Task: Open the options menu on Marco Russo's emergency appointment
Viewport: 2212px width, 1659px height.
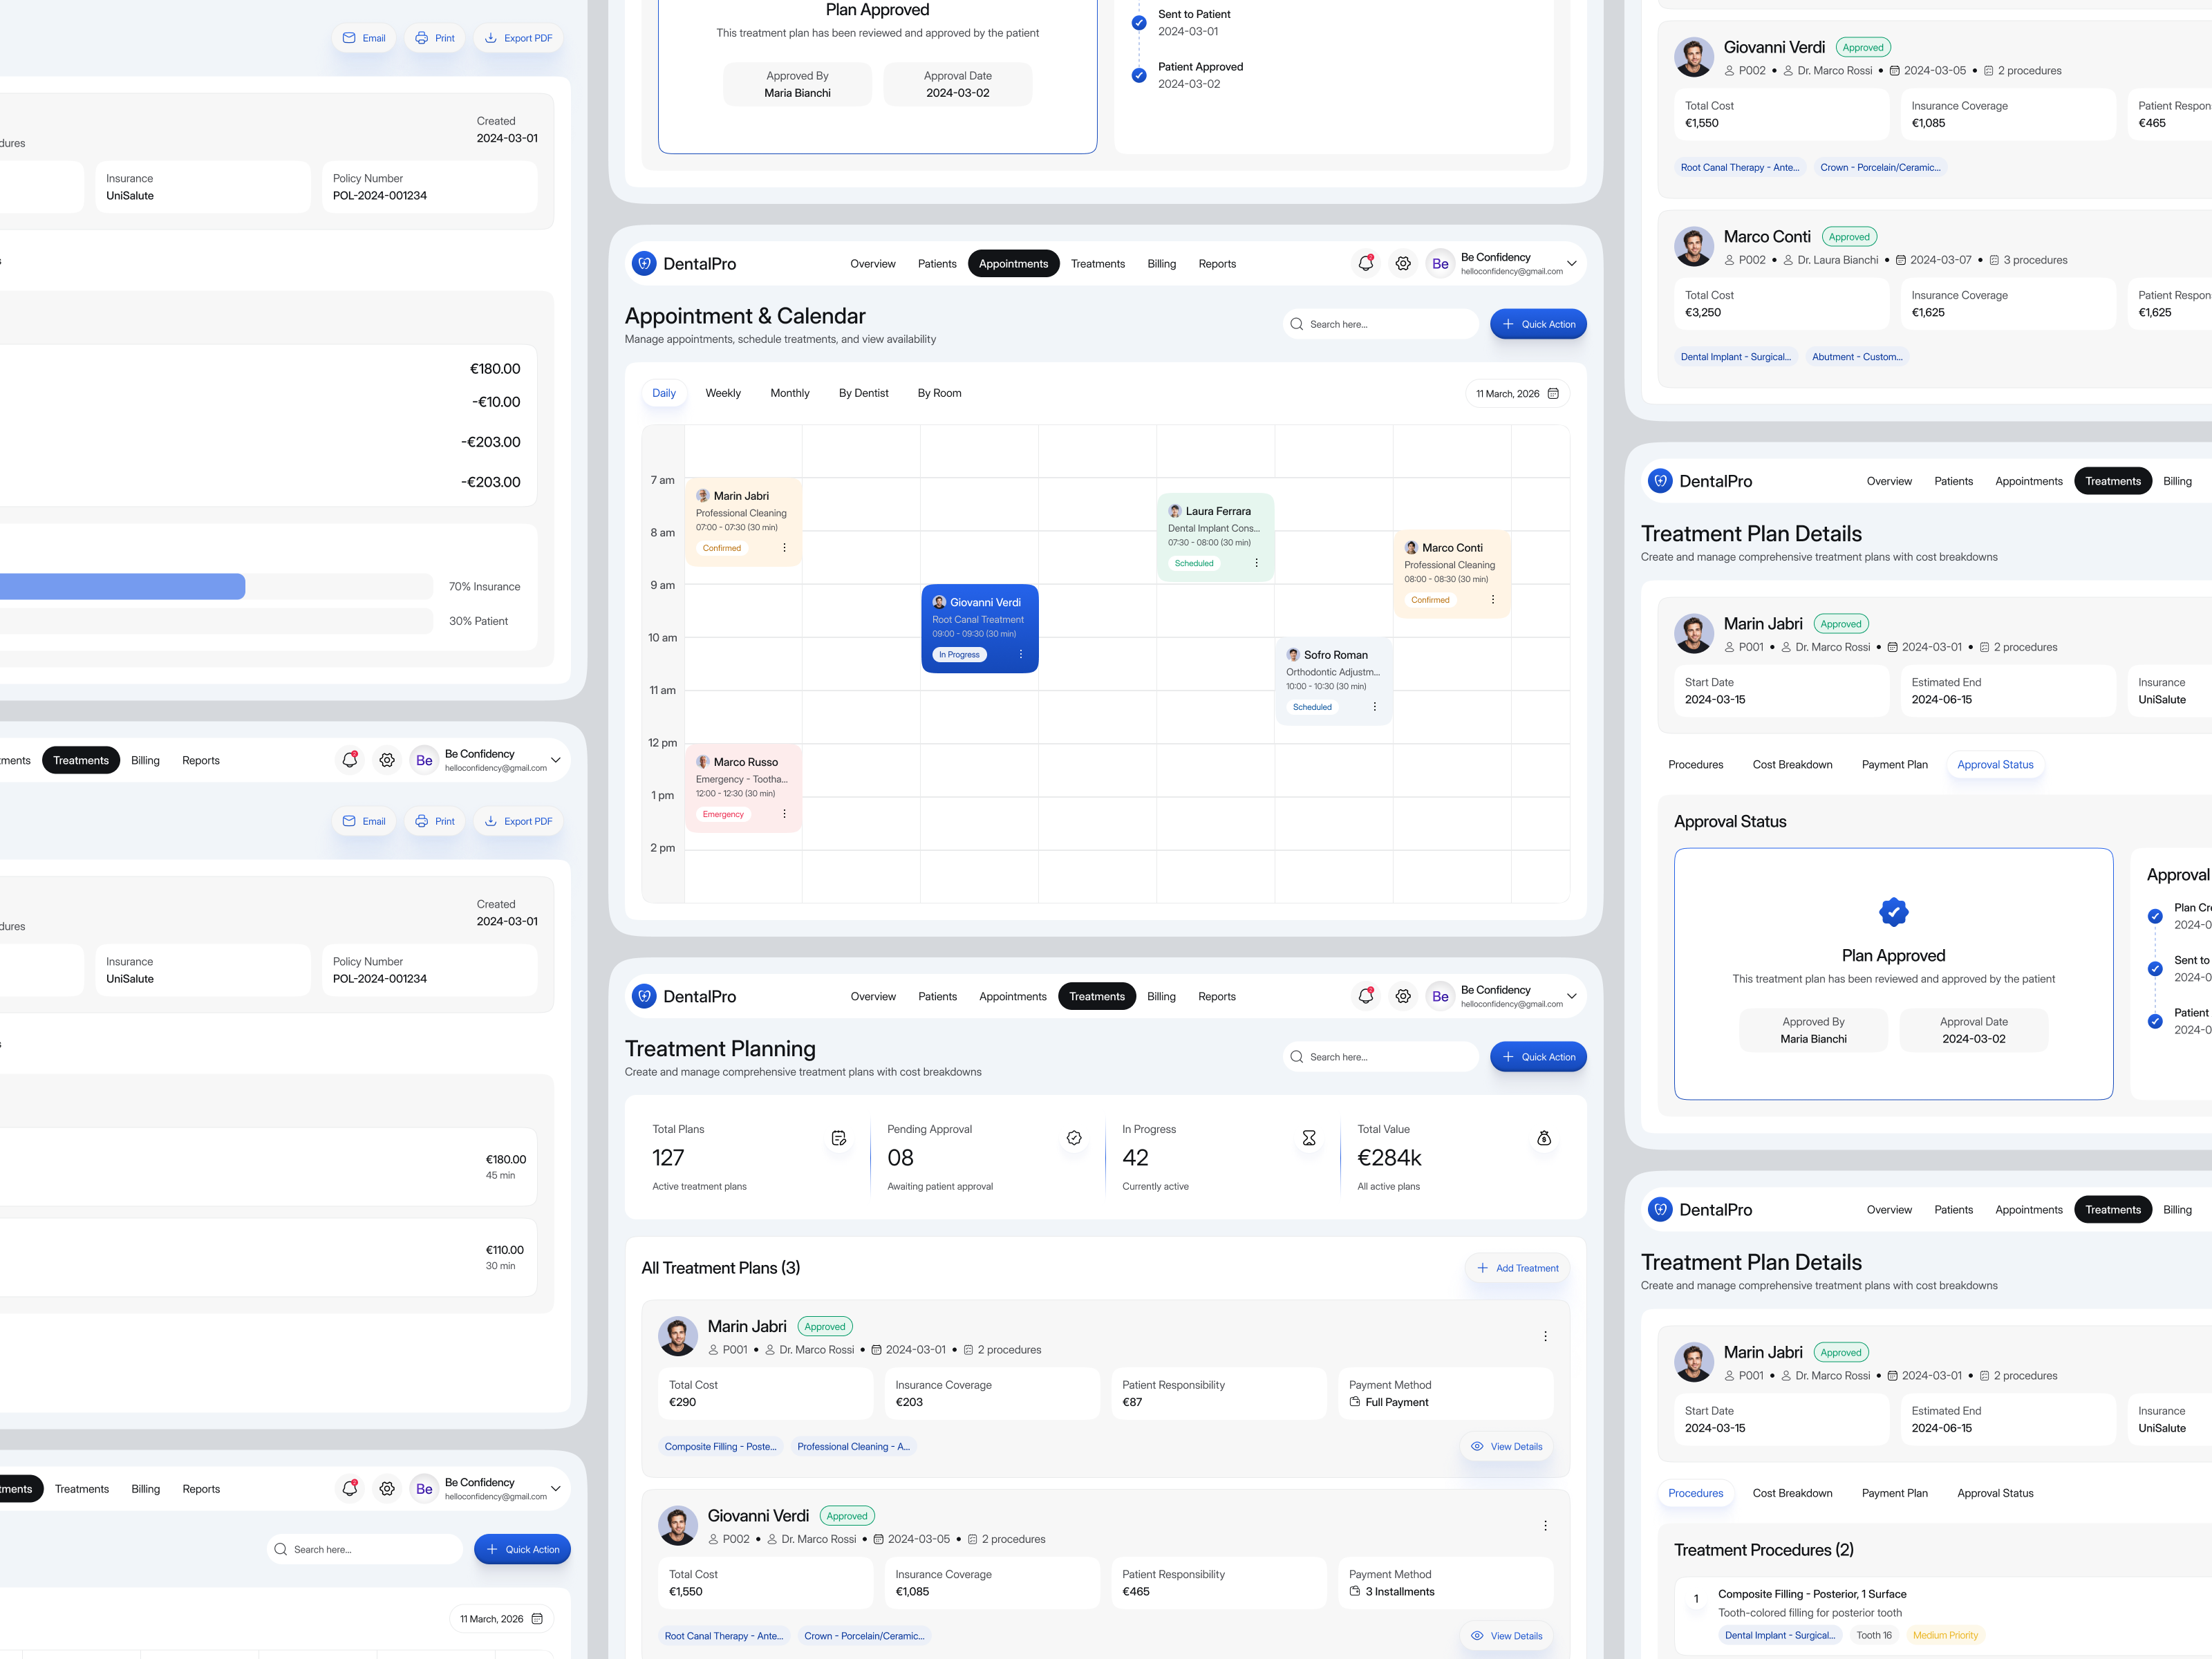Action: 784,813
